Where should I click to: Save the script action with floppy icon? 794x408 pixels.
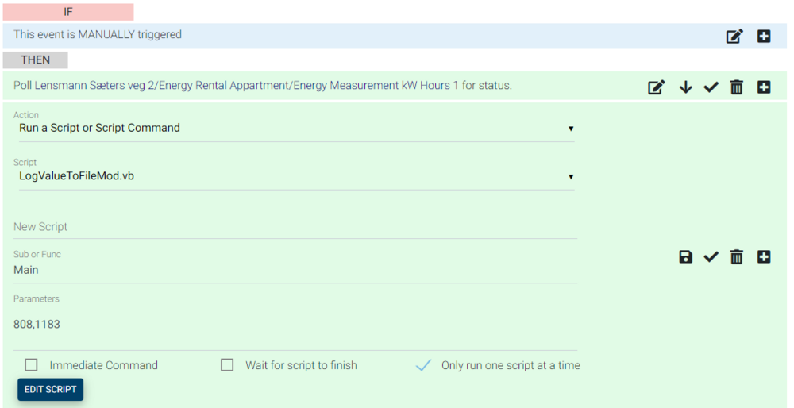[x=686, y=257]
